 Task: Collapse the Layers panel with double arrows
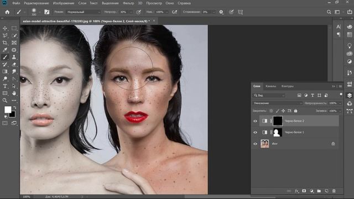(333, 86)
